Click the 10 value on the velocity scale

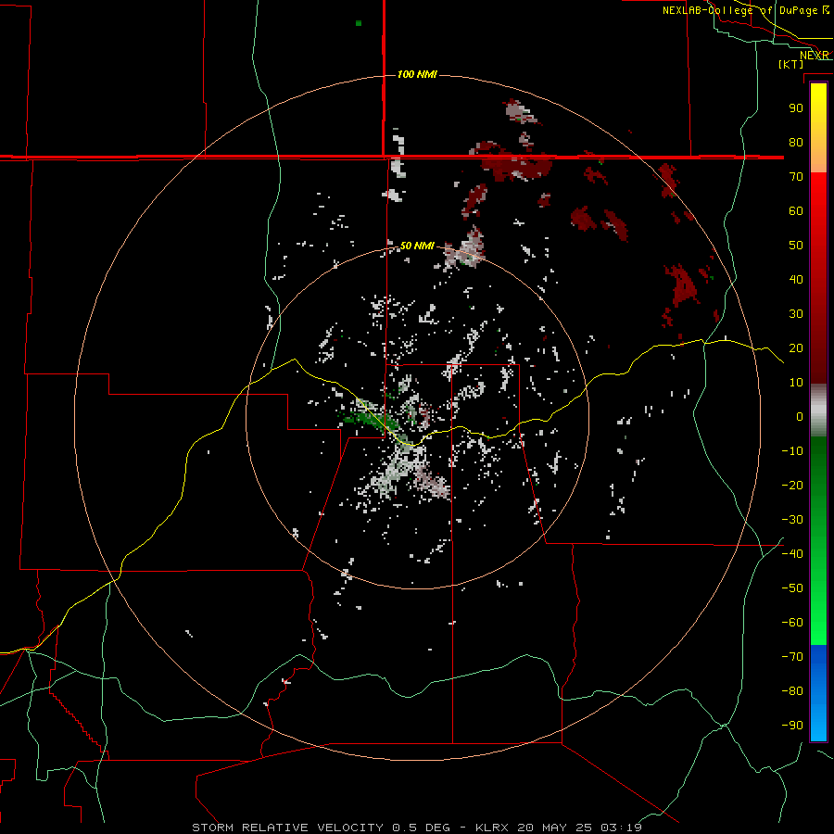796,383
